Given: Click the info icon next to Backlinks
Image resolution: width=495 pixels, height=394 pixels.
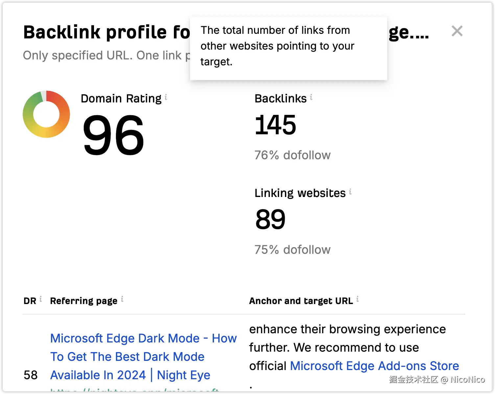Looking at the screenshot, I should [x=311, y=97].
